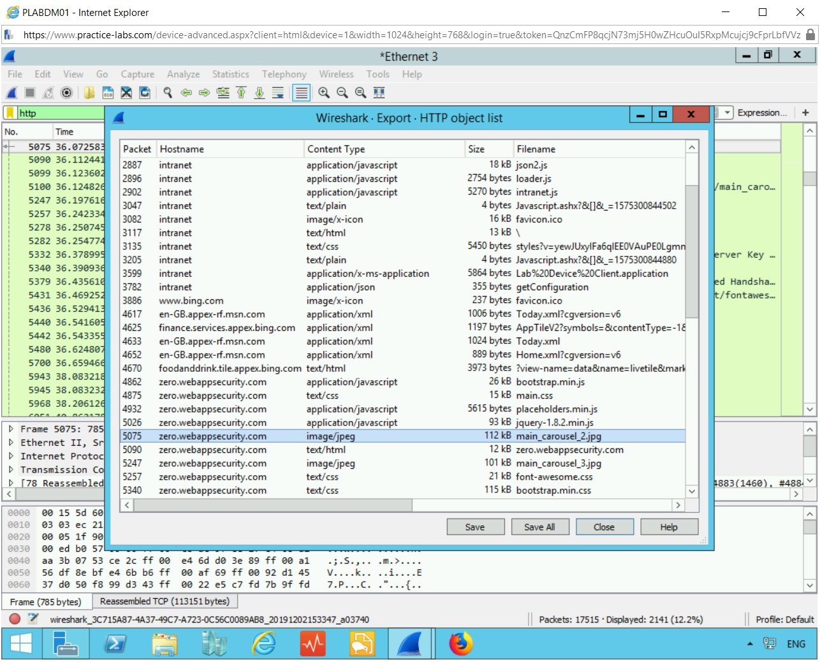Expand the Ethernet II tree node
The width and height of the screenshot is (820, 662).
coord(11,443)
